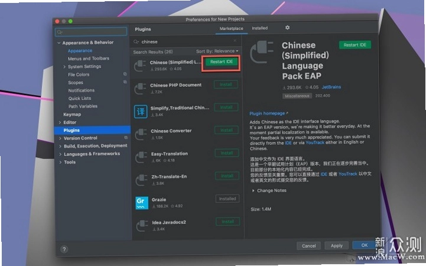The image size is (426, 266).
Task: Switch to the Installed tab
Action: click(259, 28)
